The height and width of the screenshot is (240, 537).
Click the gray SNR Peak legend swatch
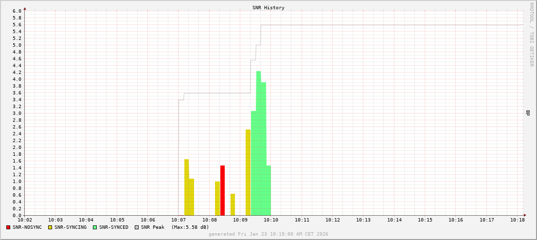(x=137, y=227)
